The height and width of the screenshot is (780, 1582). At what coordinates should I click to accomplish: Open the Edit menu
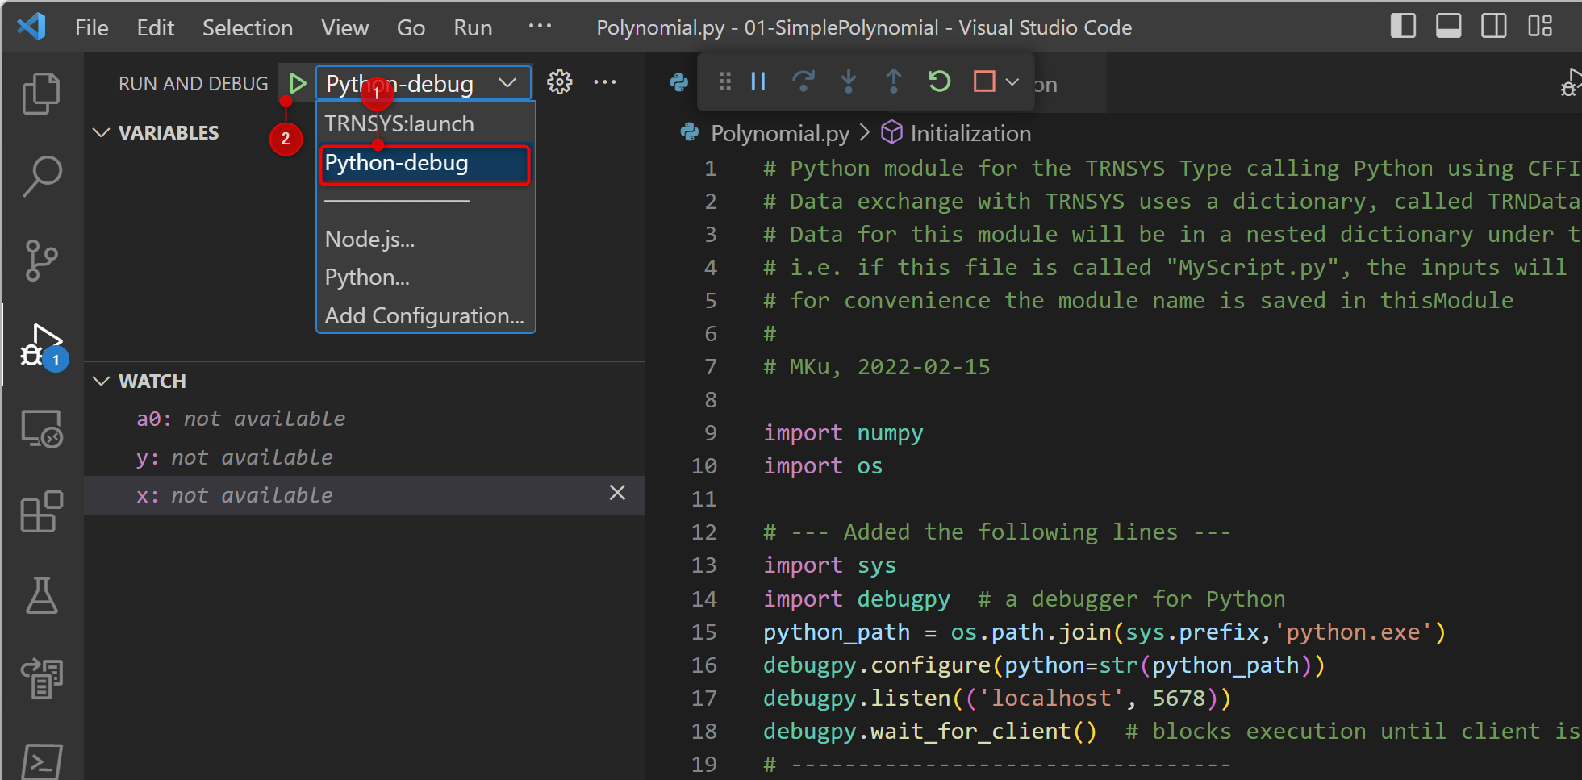(x=155, y=27)
